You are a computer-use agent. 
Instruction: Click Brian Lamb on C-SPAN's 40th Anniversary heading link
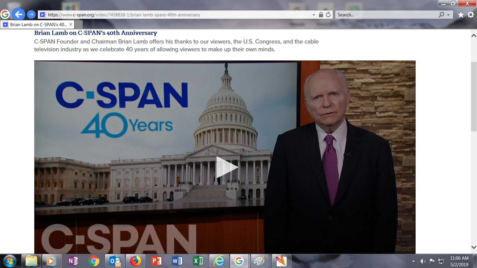[96, 33]
